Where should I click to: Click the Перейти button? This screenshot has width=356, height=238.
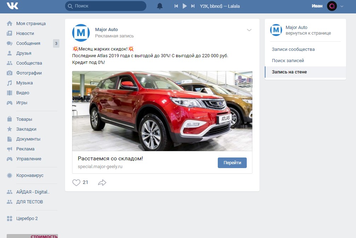click(x=232, y=163)
